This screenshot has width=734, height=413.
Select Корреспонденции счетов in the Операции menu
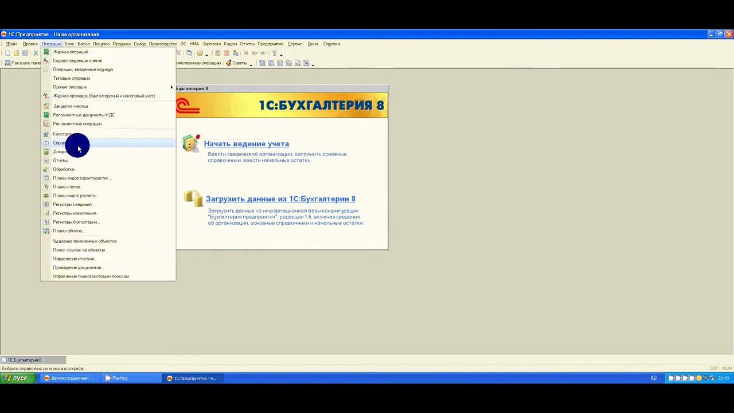tap(108, 61)
